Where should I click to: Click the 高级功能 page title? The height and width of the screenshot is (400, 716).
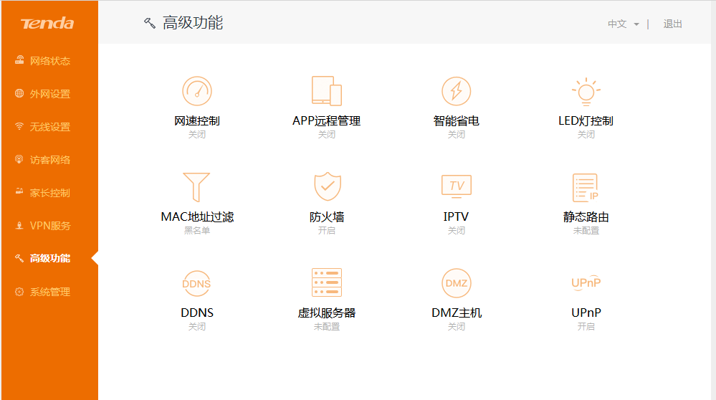[x=193, y=23]
